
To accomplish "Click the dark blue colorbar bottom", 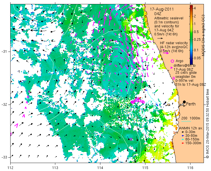I will (x=191, y=63).
